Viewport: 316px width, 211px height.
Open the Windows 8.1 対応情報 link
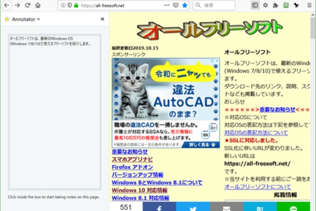(x=141, y=198)
